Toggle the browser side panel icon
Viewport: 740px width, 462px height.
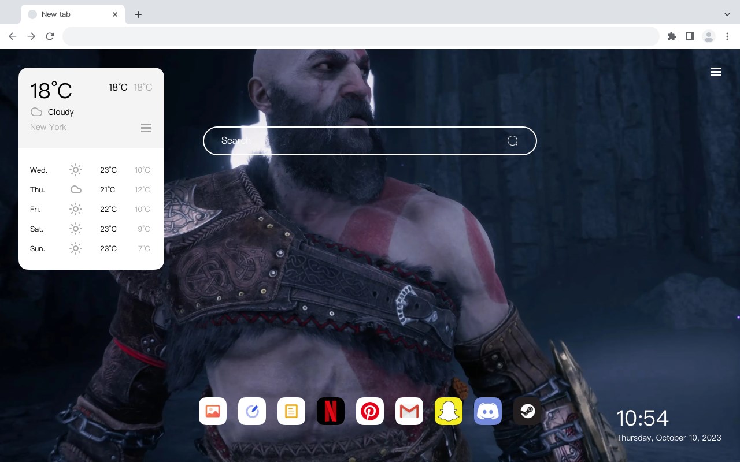pos(690,36)
